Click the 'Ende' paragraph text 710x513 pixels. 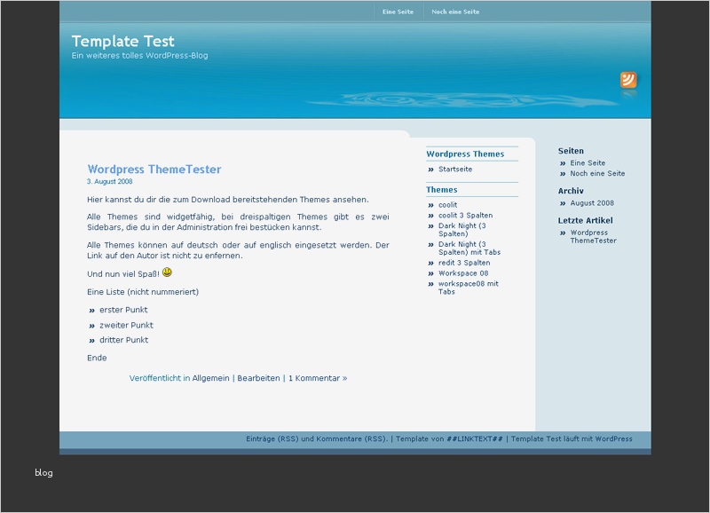point(97,358)
